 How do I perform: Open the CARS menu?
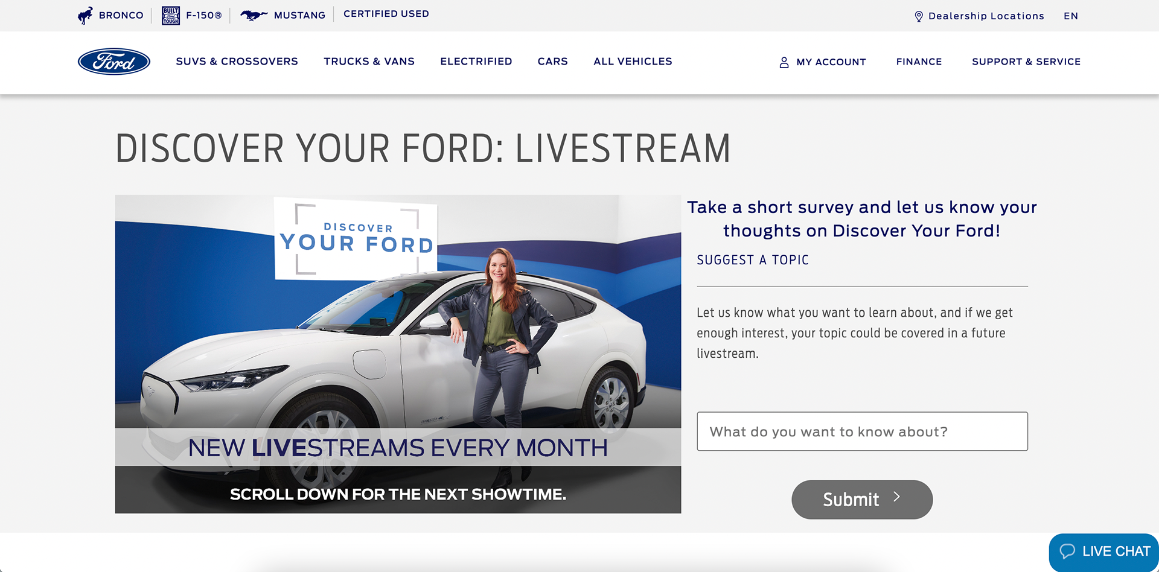click(x=553, y=62)
